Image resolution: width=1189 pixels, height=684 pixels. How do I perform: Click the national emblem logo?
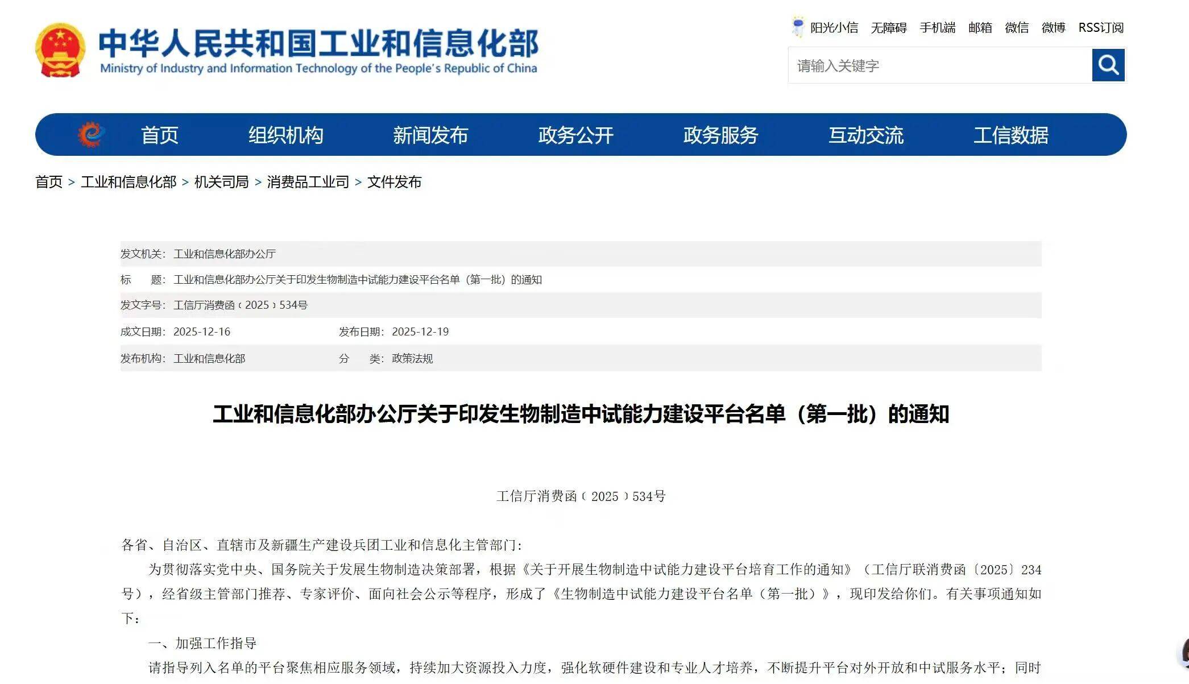60,50
